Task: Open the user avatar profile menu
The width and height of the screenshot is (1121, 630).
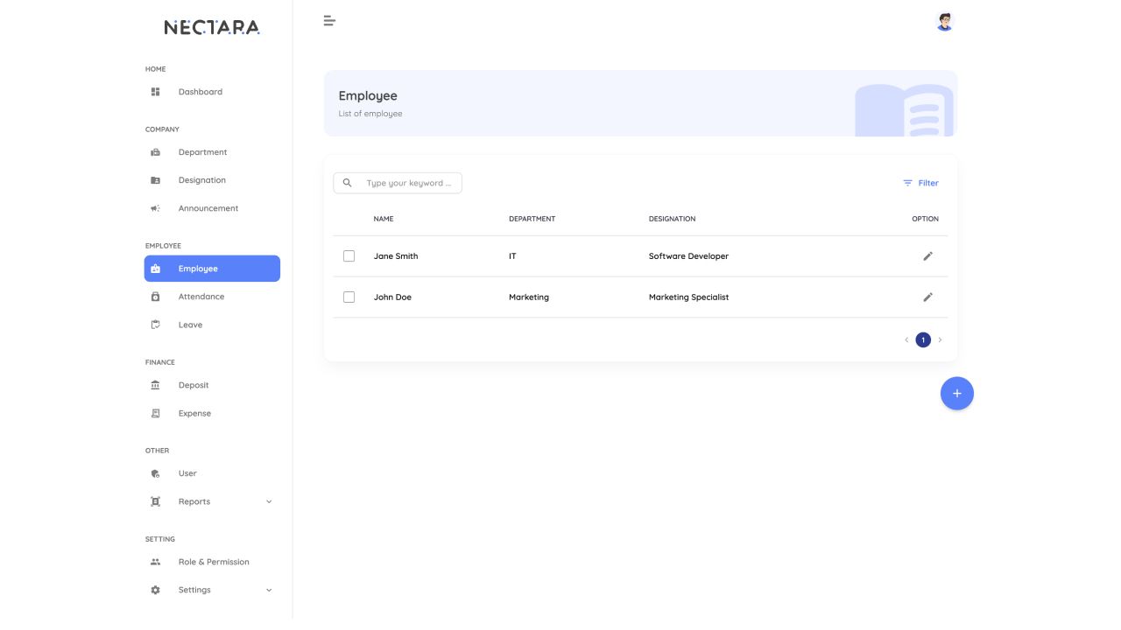Action: coord(944,22)
